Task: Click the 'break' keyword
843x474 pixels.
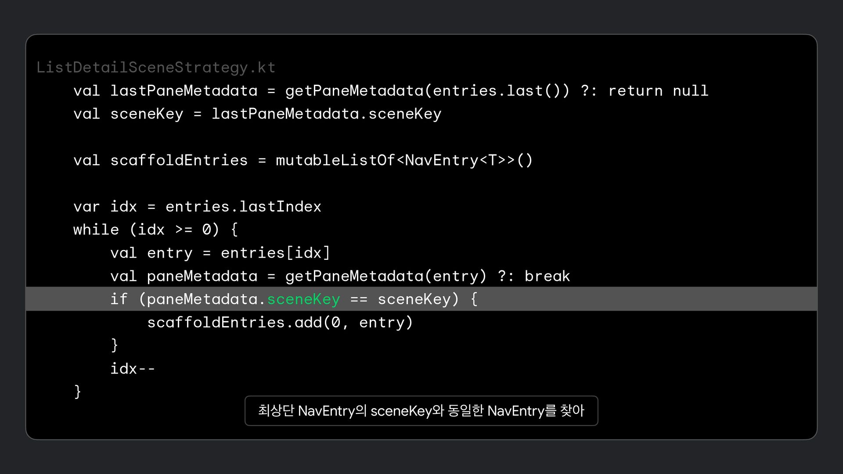Action: [547, 276]
